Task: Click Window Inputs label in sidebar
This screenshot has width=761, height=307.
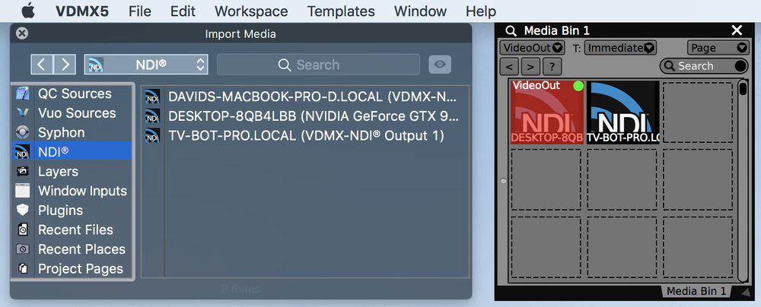Action: pyautogui.click(x=82, y=190)
